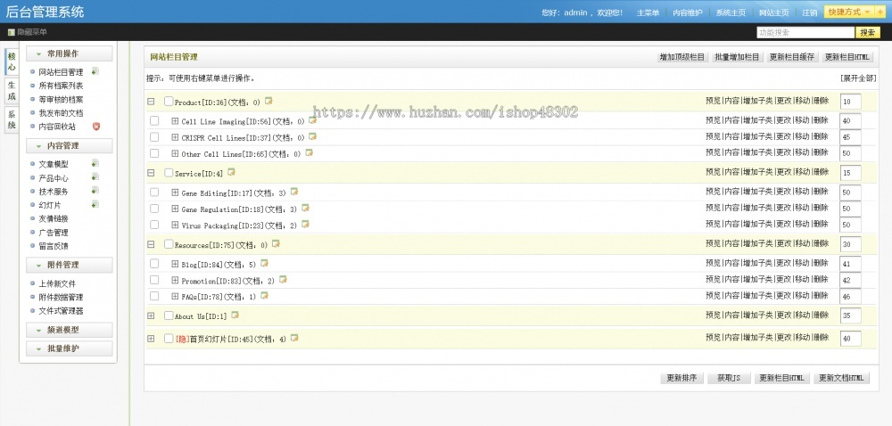Screen dimensions: 892x426
Task: Click the edit icon after Other Cell Lines row
Action: (x=309, y=152)
